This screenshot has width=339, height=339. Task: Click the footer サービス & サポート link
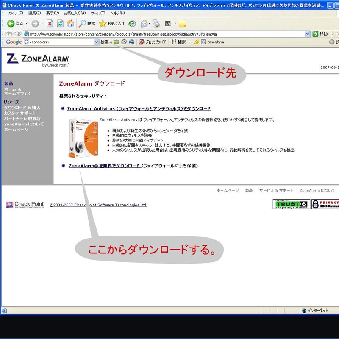click(276, 190)
